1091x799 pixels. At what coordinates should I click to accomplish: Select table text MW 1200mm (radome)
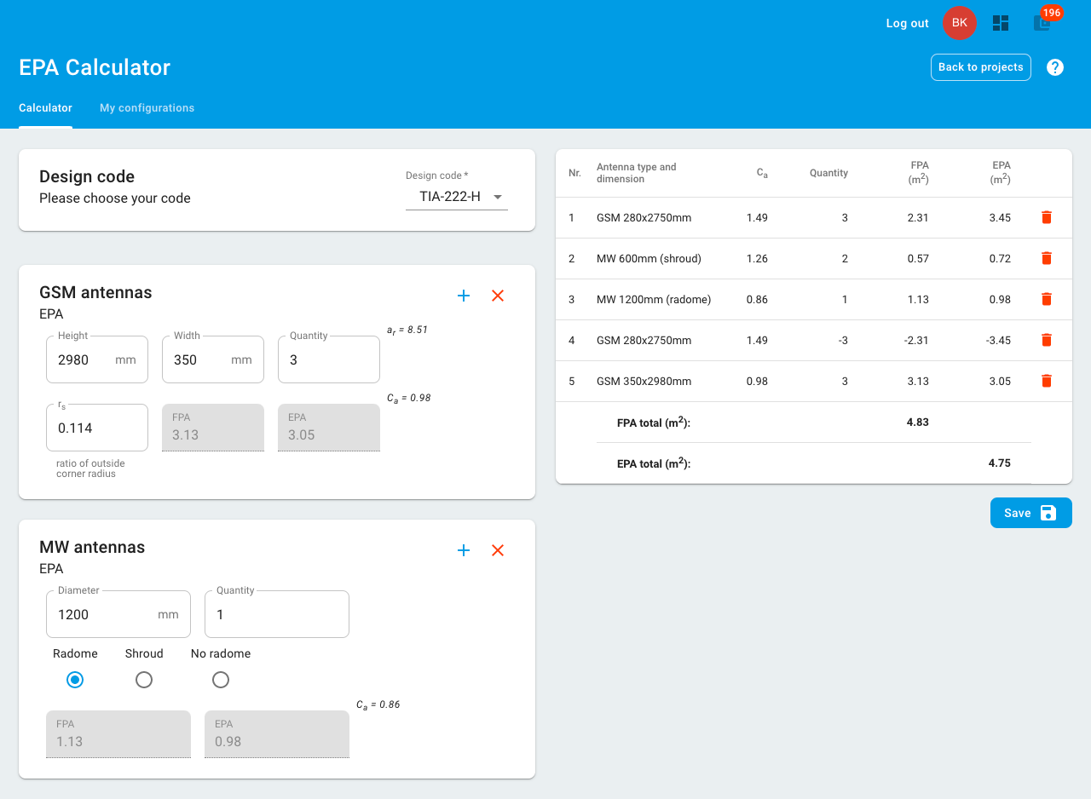click(x=654, y=300)
